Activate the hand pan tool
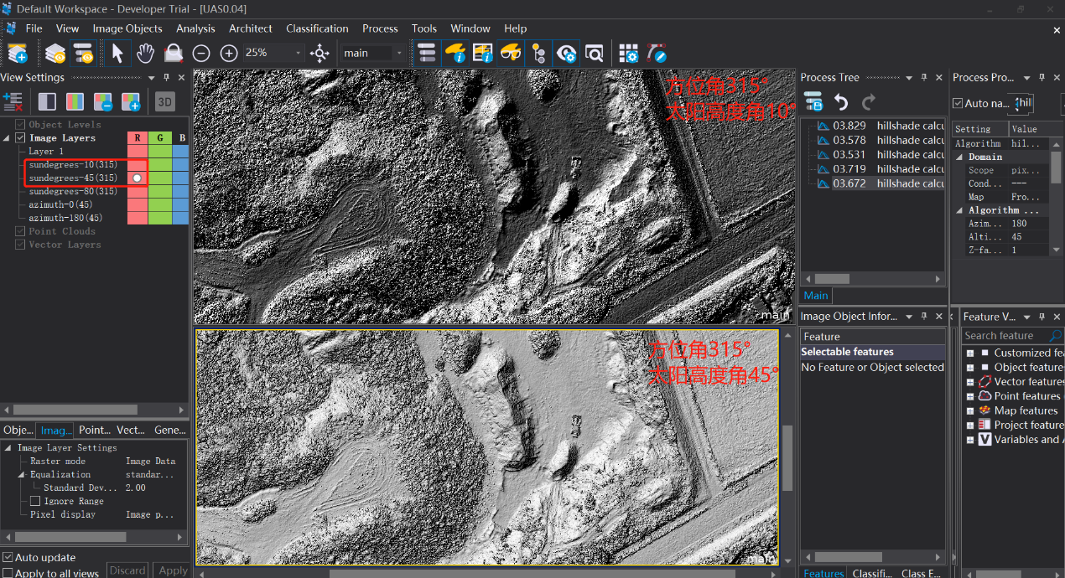Viewport: 1065px width, 578px height. 145,53
